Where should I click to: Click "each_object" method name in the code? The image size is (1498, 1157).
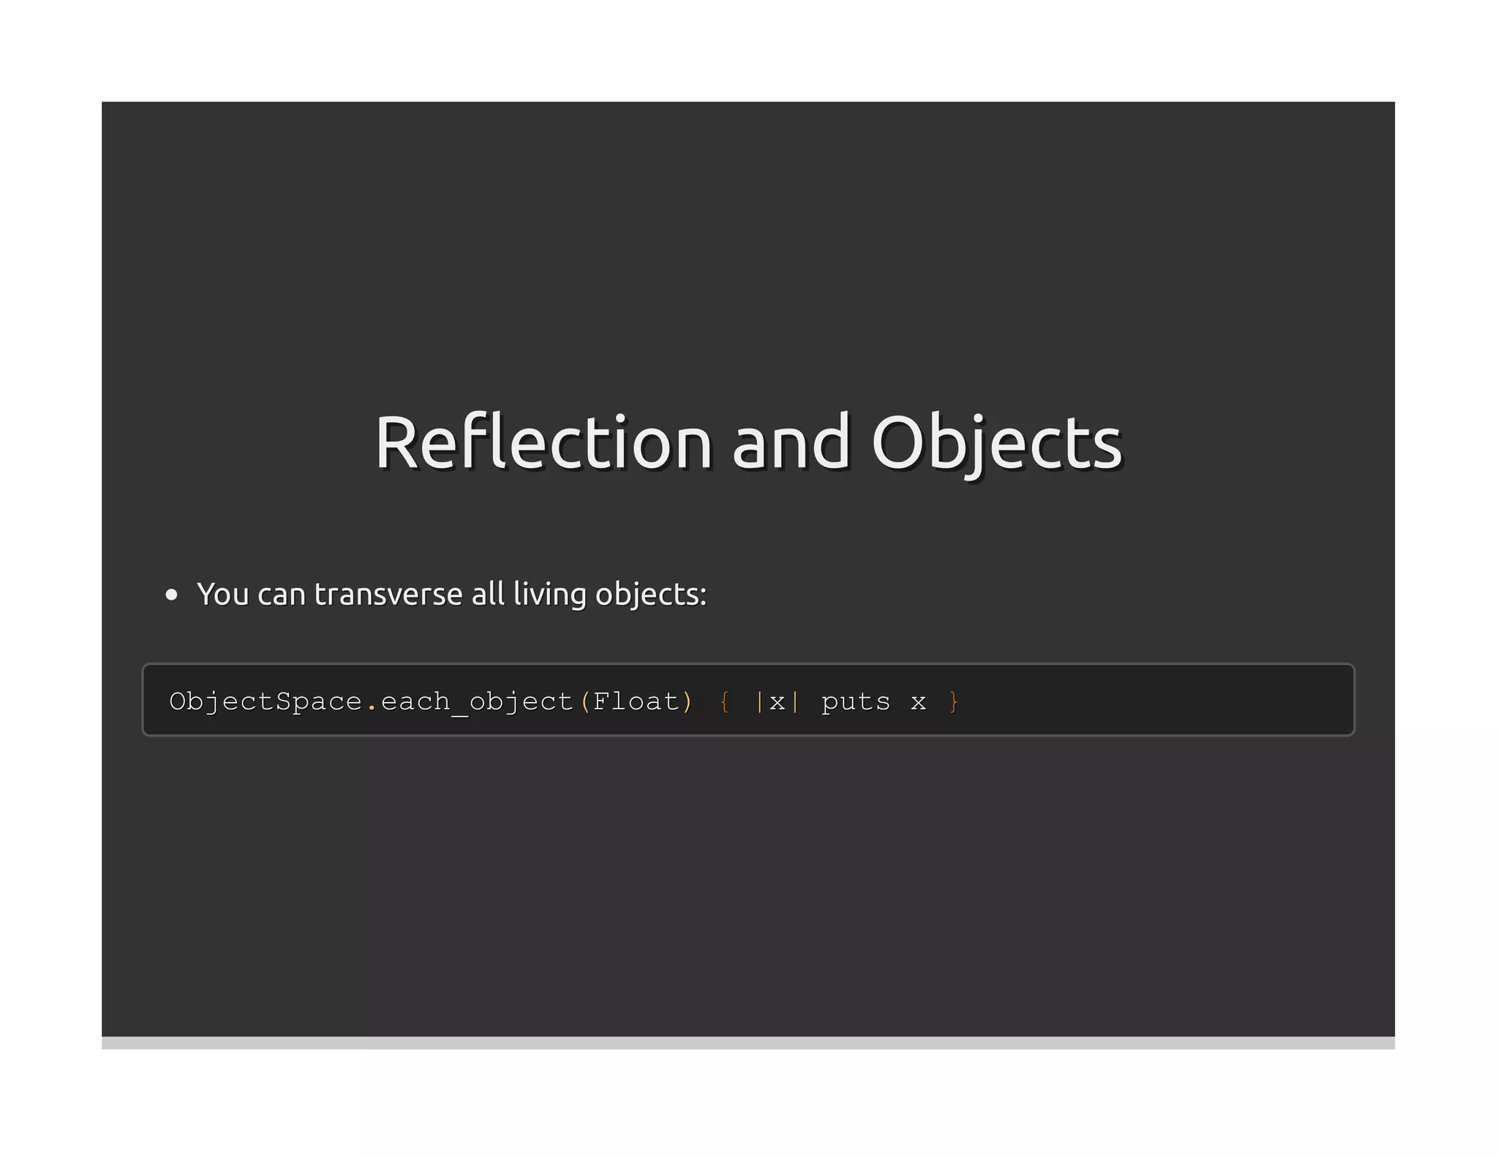tap(476, 701)
